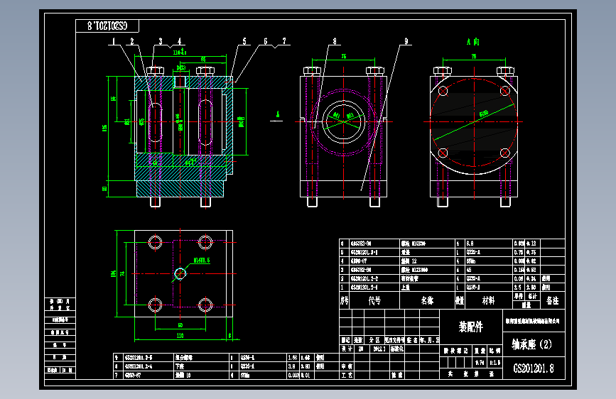Click the 装配件 cell in title block
Screen dimensions: 616x399
470,327
